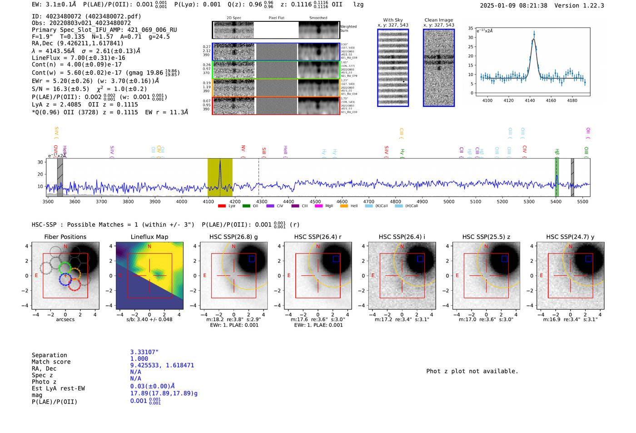Click the 'Phot z plot not available.' message

[x=472, y=371]
